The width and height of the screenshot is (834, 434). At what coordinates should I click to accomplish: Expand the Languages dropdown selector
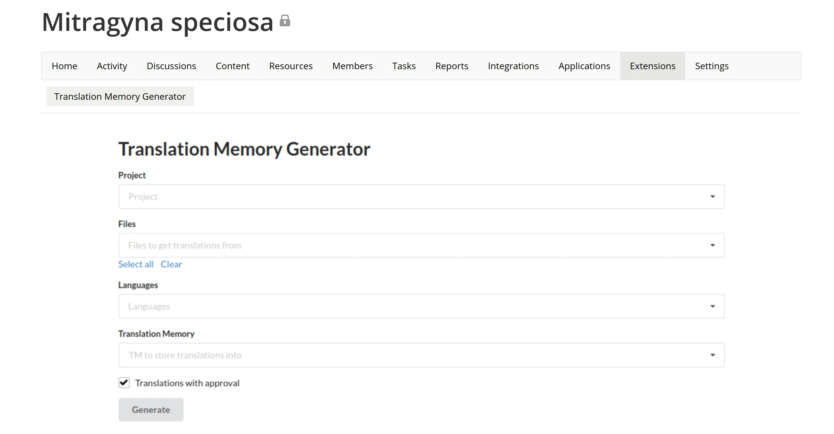[421, 306]
